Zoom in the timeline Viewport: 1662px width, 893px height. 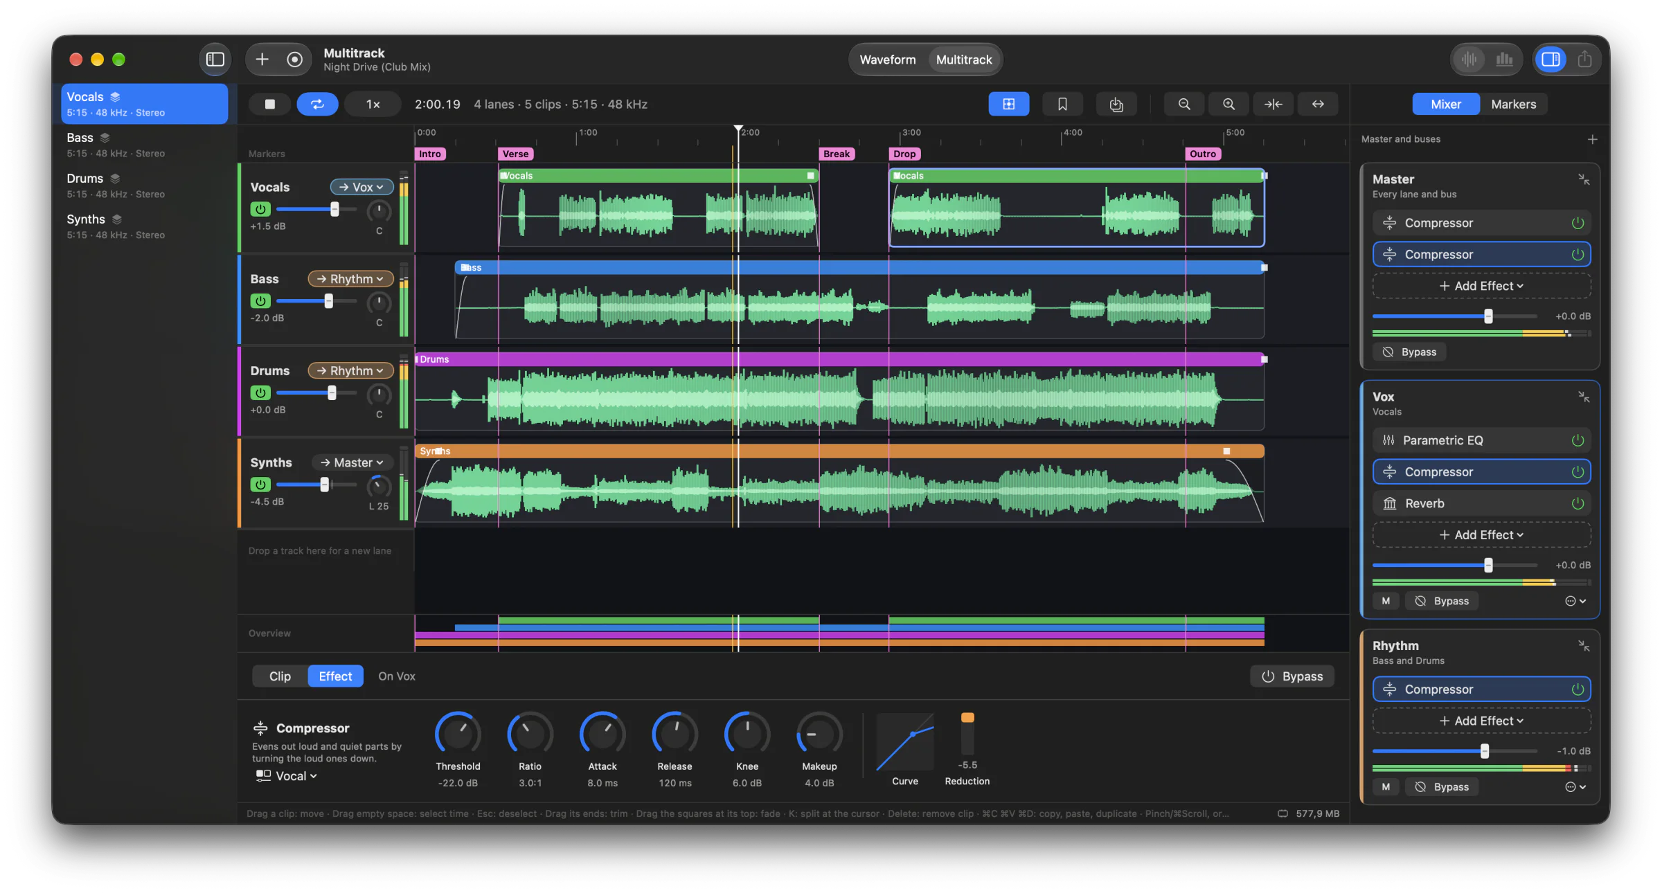[1228, 104]
